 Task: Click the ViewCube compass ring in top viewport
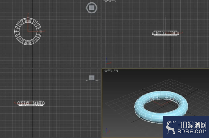(92, 12)
